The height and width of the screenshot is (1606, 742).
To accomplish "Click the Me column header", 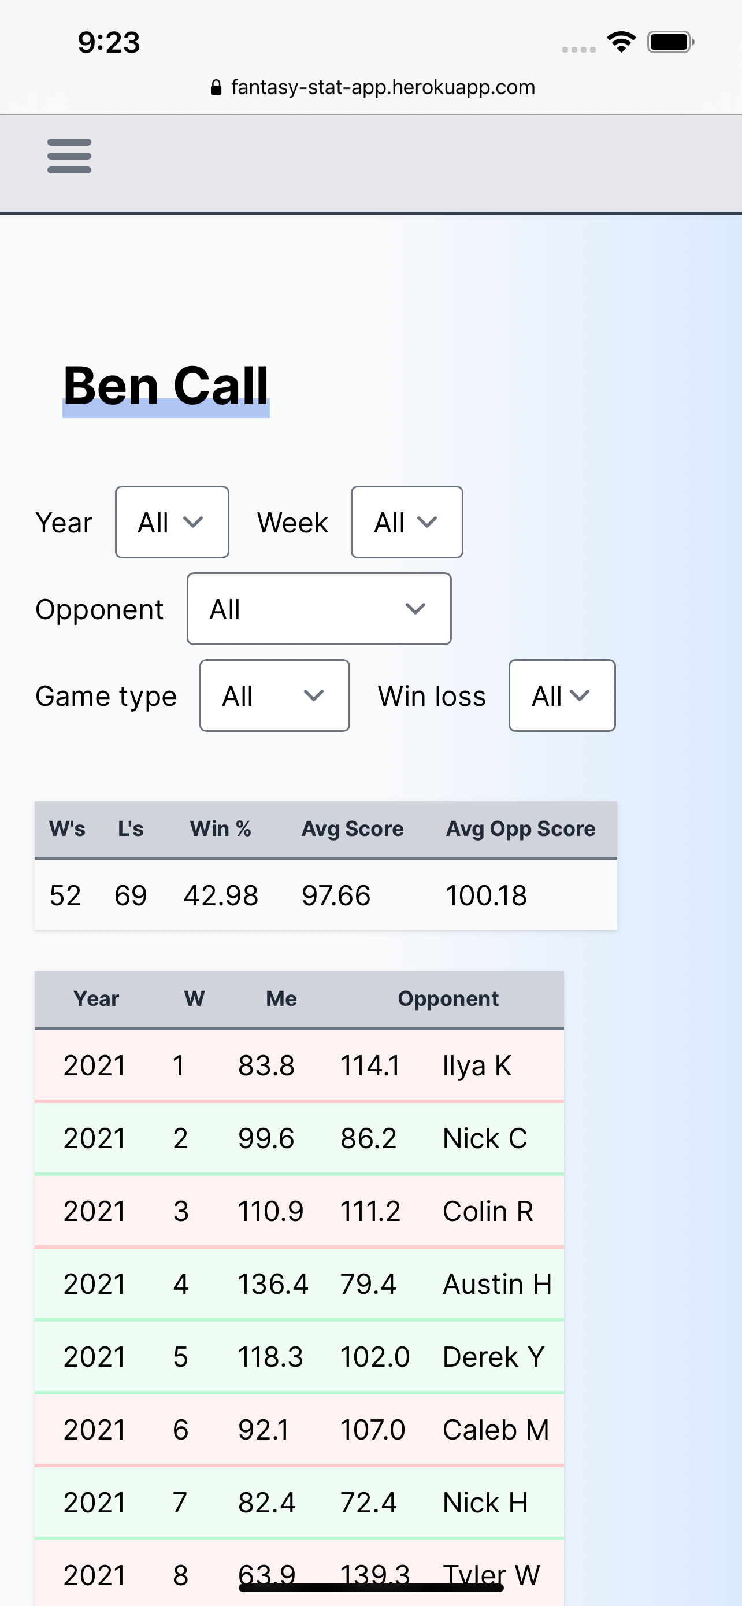I will coord(281,999).
